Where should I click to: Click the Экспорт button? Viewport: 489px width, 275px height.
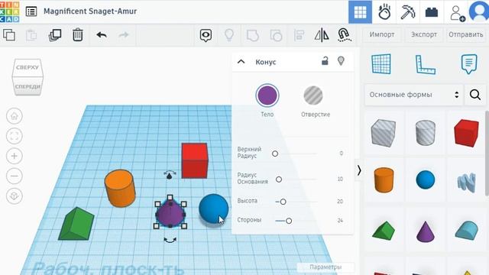tap(424, 34)
